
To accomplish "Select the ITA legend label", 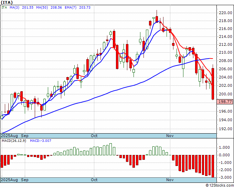I will tap(4, 8).
